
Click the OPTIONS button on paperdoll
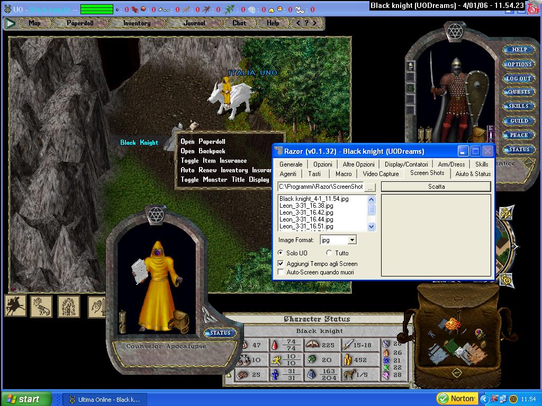519,64
